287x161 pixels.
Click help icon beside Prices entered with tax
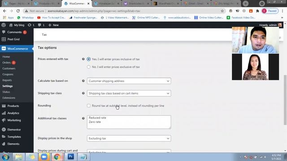83,59
